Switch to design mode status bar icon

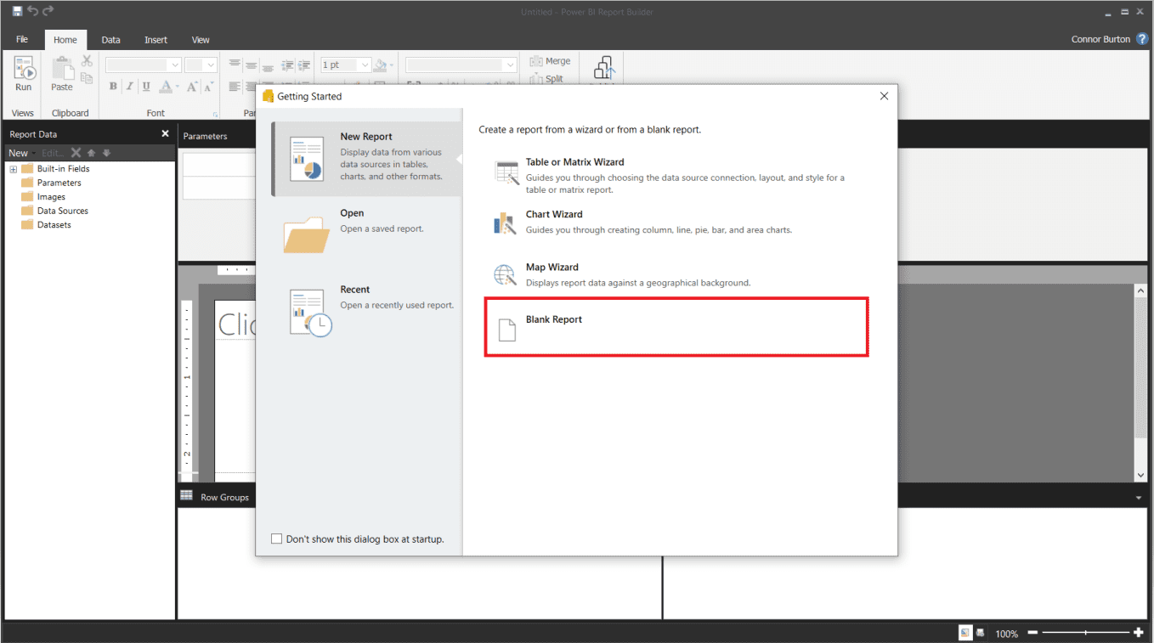[x=965, y=633]
